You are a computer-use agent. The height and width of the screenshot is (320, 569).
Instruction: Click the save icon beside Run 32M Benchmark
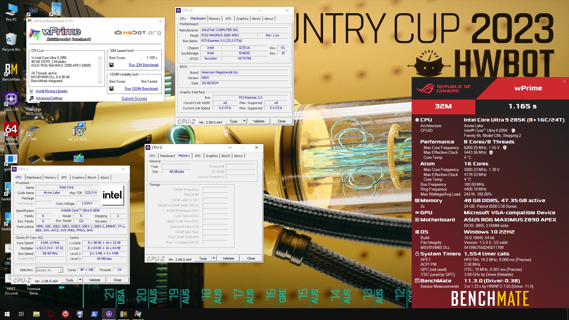click(x=111, y=65)
